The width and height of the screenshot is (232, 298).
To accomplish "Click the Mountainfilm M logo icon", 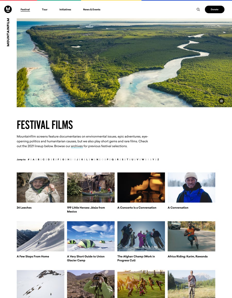I will (x=8, y=9).
